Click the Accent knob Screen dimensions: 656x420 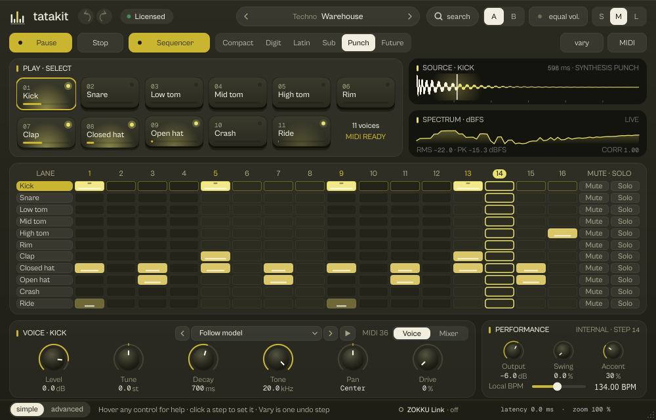point(613,350)
